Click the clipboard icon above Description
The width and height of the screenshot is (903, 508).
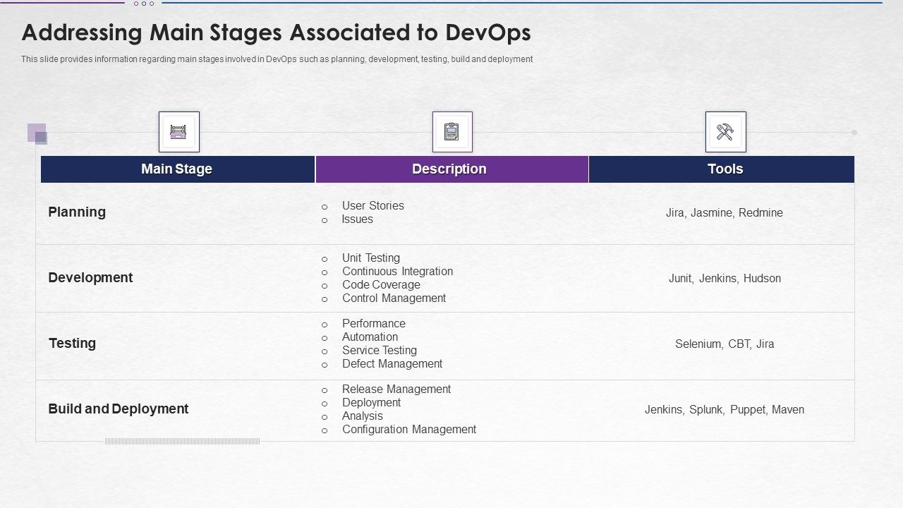[452, 132]
